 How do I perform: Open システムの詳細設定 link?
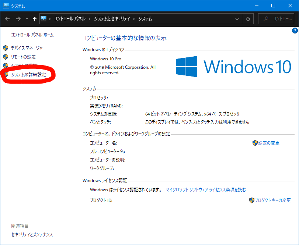(28, 74)
